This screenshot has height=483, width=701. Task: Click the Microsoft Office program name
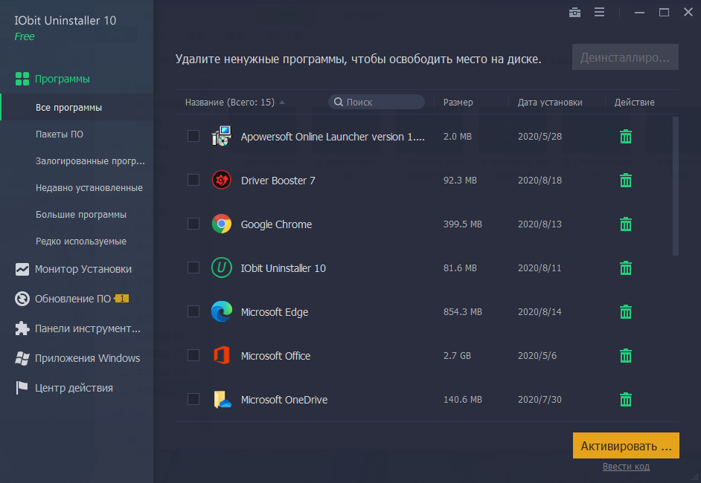tap(275, 356)
